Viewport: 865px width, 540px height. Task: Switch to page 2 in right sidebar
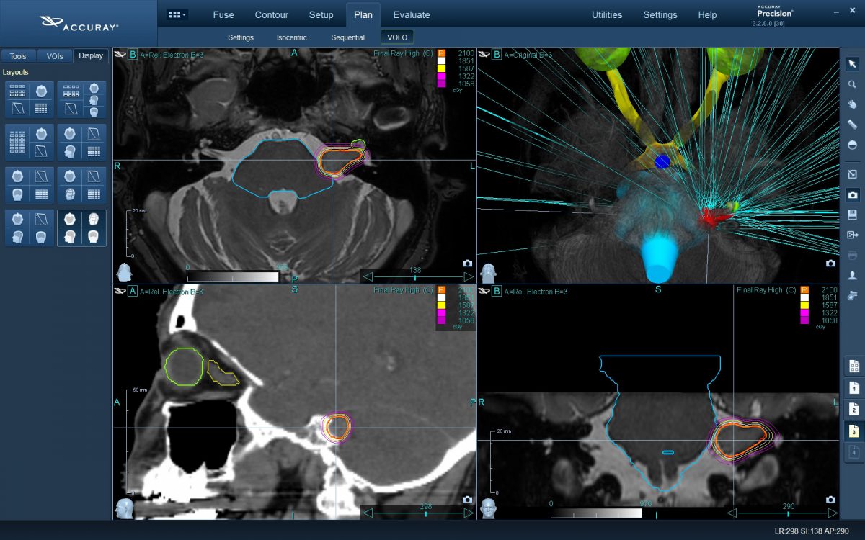[x=853, y=409]
